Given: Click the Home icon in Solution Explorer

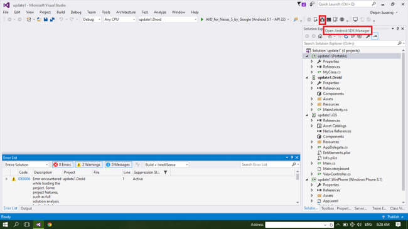Looking at the screenshot, I should [320, 36].
